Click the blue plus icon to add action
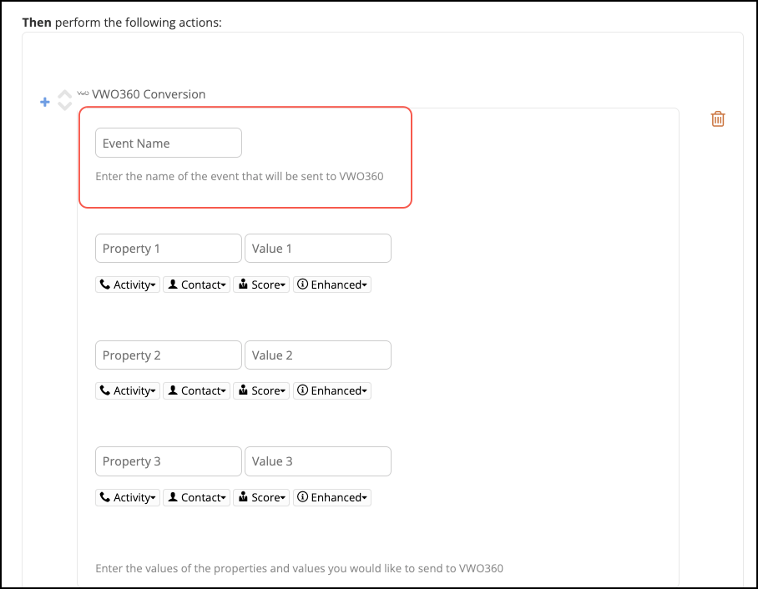758x589 pixels. 46,102
